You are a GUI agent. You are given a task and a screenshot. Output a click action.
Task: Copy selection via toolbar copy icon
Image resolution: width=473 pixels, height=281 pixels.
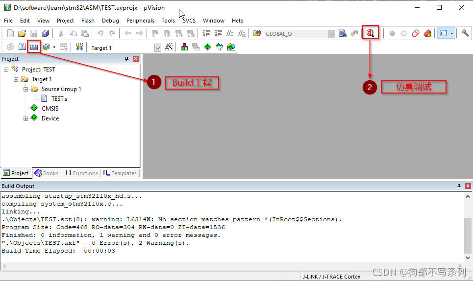(x=73, y=33)
